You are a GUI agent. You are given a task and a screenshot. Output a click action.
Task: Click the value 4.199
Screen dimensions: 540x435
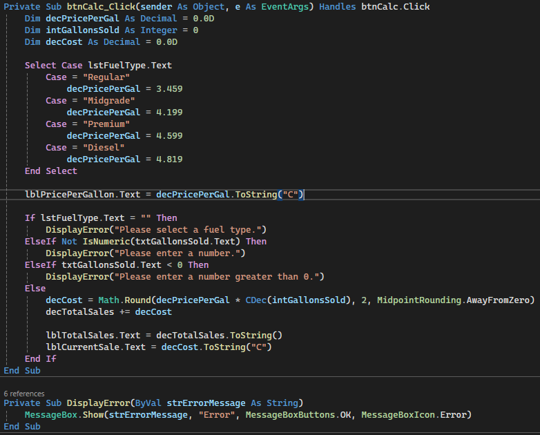coord(169,113)
